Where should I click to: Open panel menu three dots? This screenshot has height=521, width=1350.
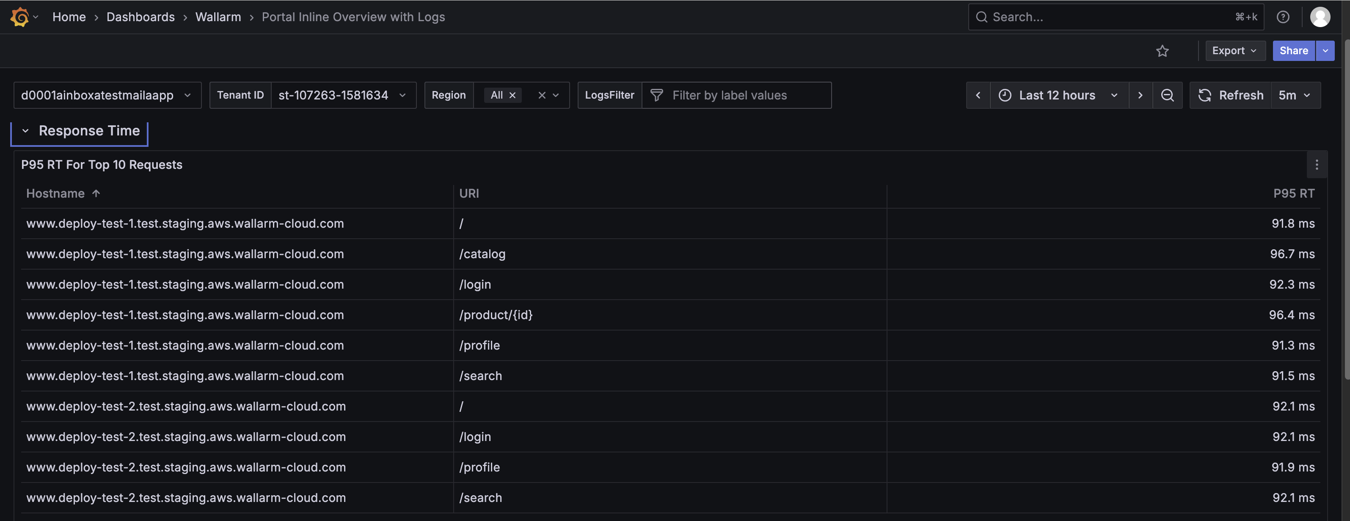[x=1317, y=165]
